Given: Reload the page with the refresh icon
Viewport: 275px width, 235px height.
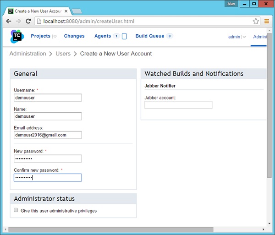Looking at the screenshot, I should point(28,21).
